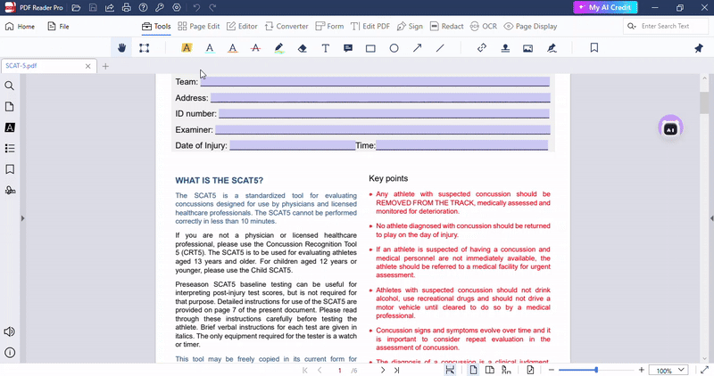Activate the content selection tool
Image resolution: width=714 pixels, height=376 pixels.
pyautogui.click(x=144, y=48)
